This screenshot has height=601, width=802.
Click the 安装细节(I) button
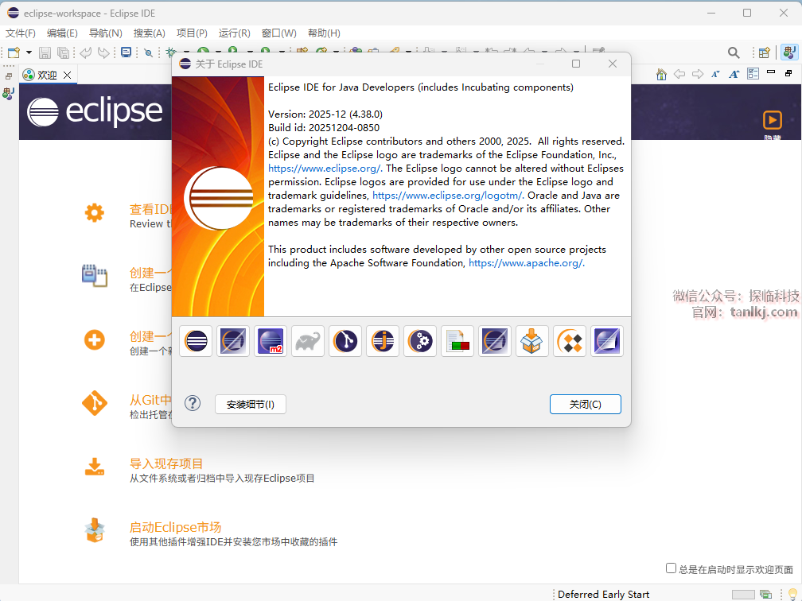[250, 404]
